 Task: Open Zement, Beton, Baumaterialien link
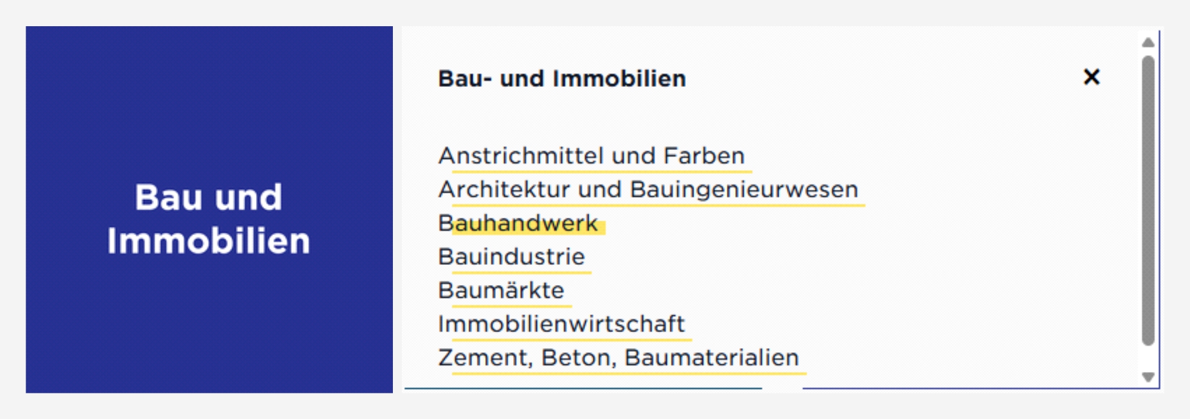[618, 358]
